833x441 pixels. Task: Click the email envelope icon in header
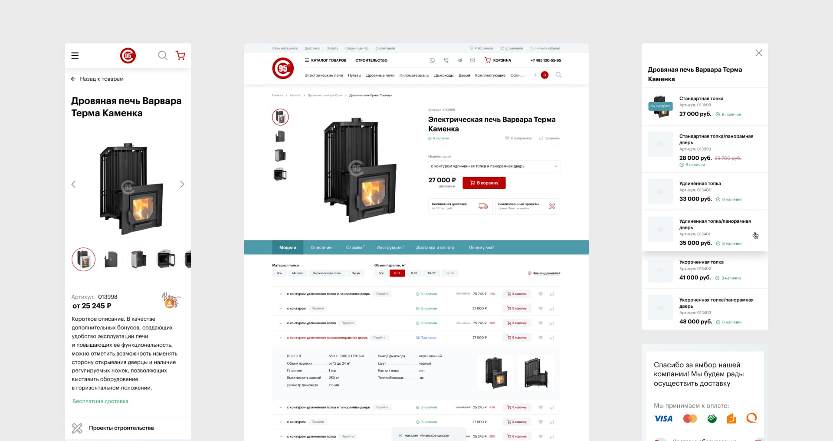pyautogui.click(x=472, y=61)
